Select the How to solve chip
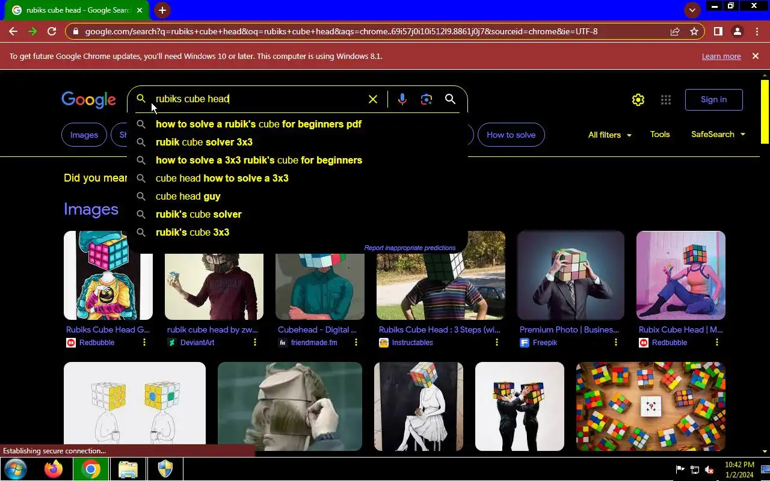770x481 pixels. 511,135
